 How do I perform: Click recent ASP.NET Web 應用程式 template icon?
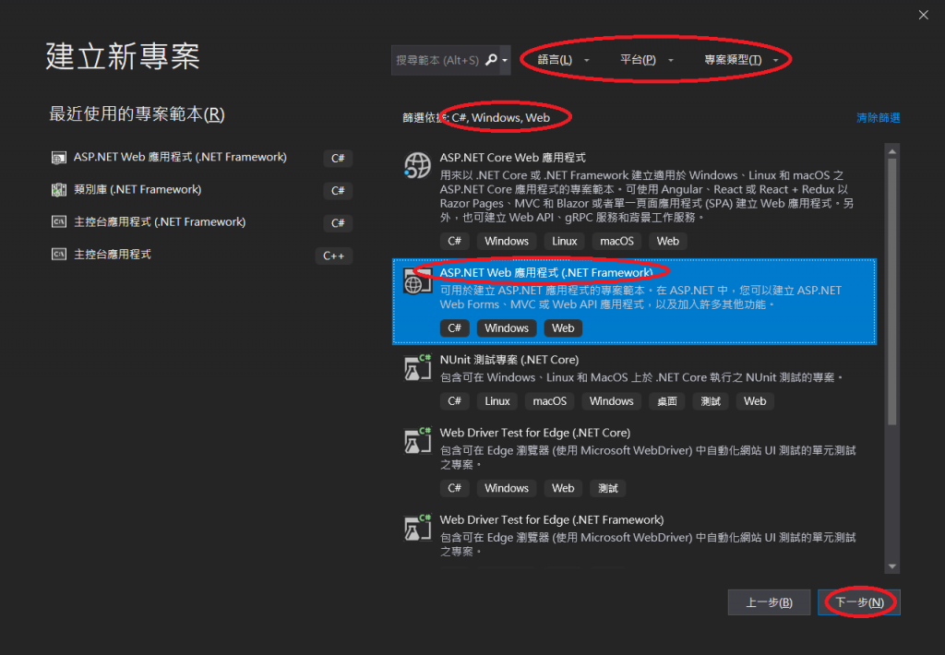tap(58, 158)
